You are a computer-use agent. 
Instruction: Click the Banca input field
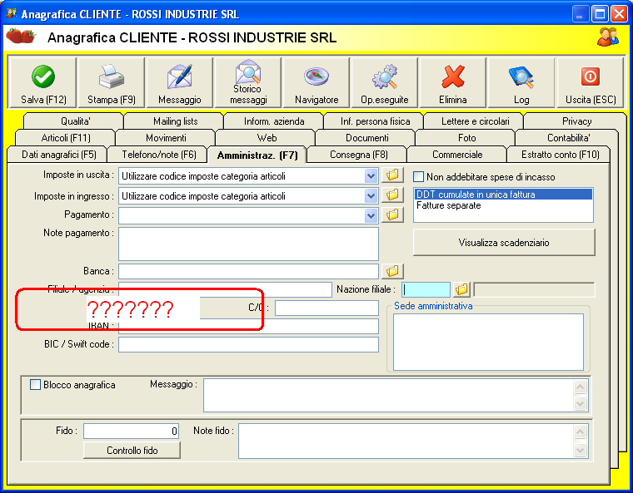click(248, 271)
